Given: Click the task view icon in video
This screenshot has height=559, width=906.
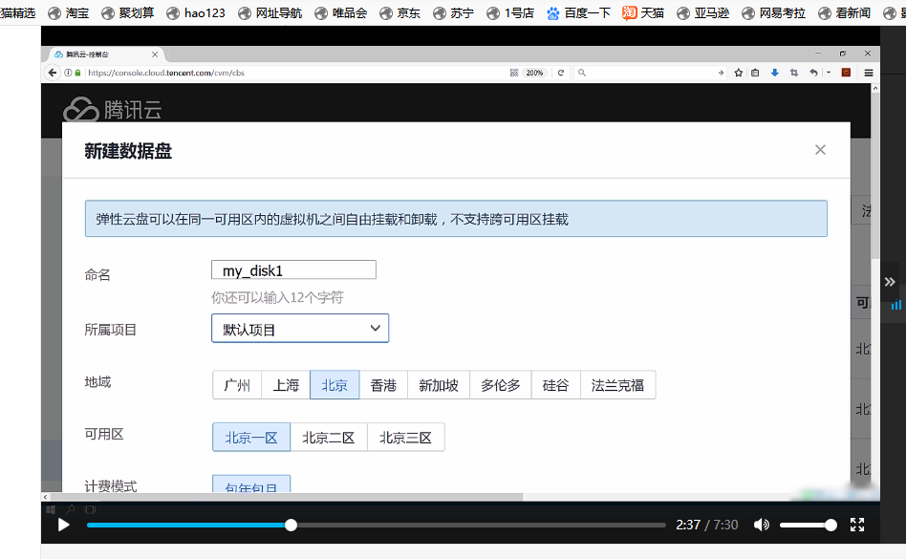Looking at the screenshot, I should click(90, 509).
